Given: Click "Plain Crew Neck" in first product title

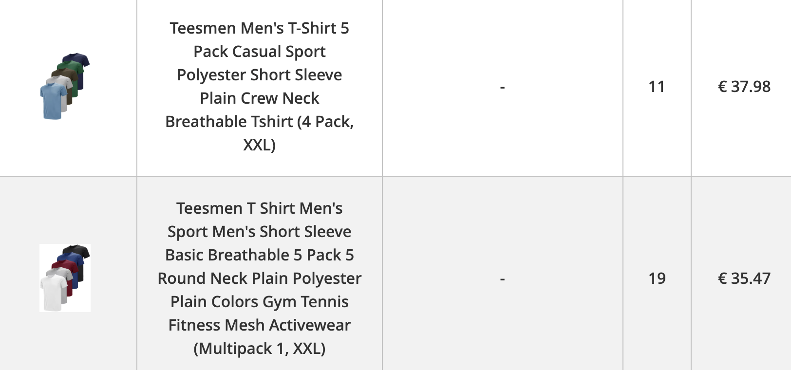Looking at the screenshot, I should [x=259, y=98].
